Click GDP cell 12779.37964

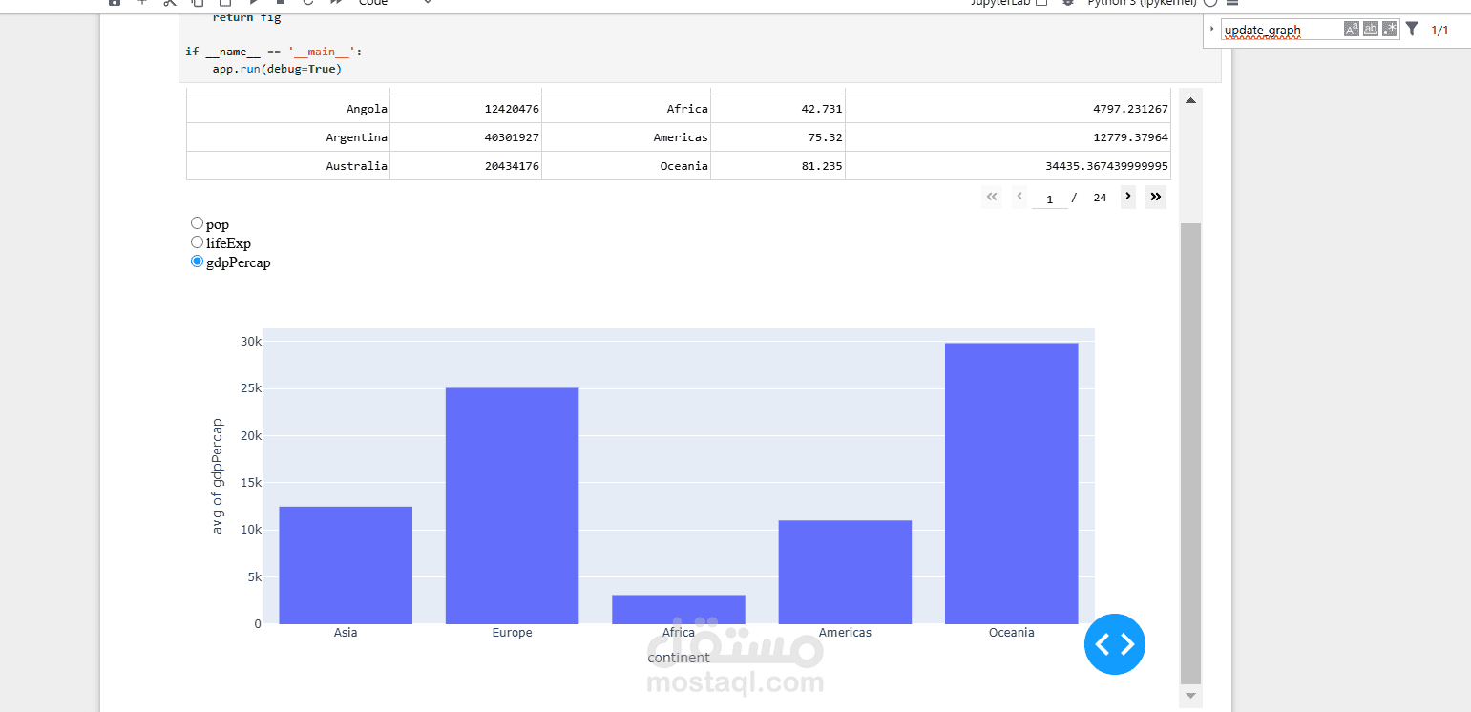coord(1008,137)
